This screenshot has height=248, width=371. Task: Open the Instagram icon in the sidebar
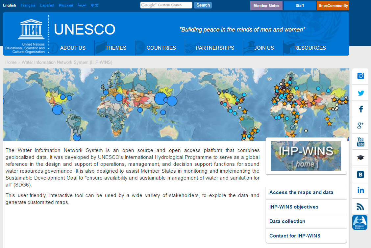360,76
